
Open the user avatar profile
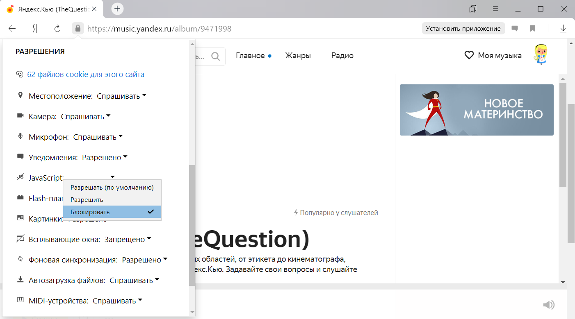pyautogui.click(x=541, y=54)
